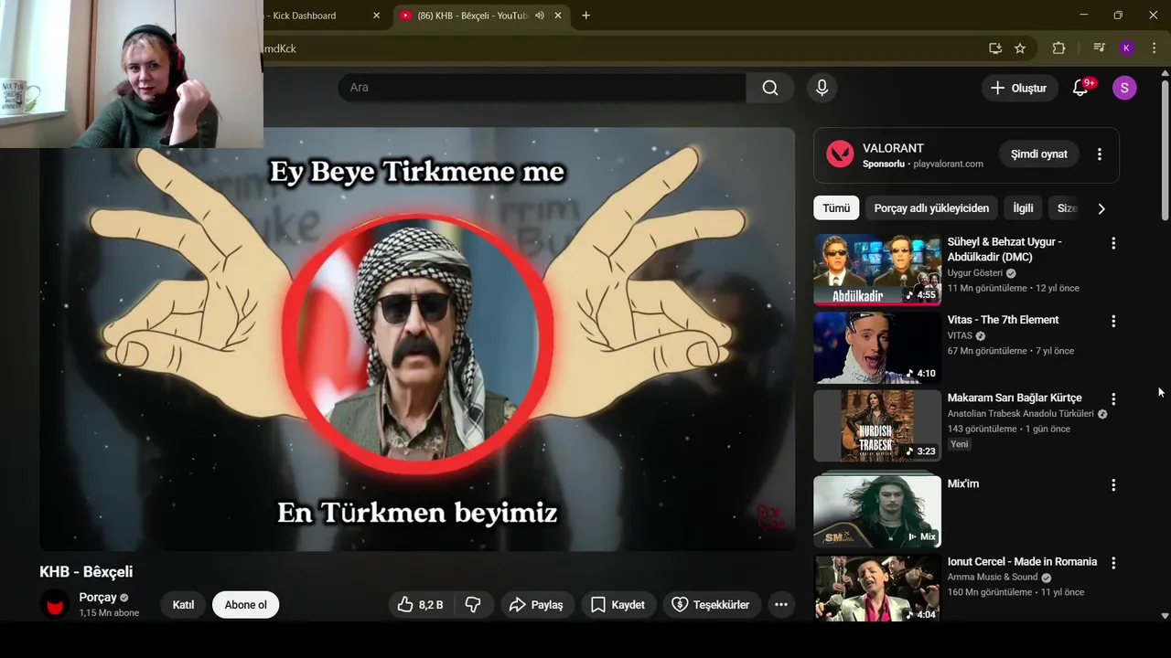1171x658 pixels.
Task: Click Şimdi oynat on Valorant ad
Action: (x=1038, y=154)
